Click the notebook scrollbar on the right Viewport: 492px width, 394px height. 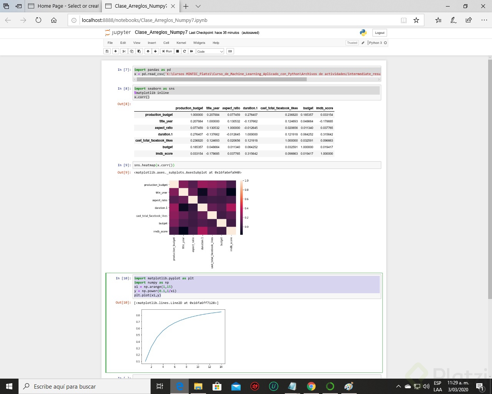490,154
